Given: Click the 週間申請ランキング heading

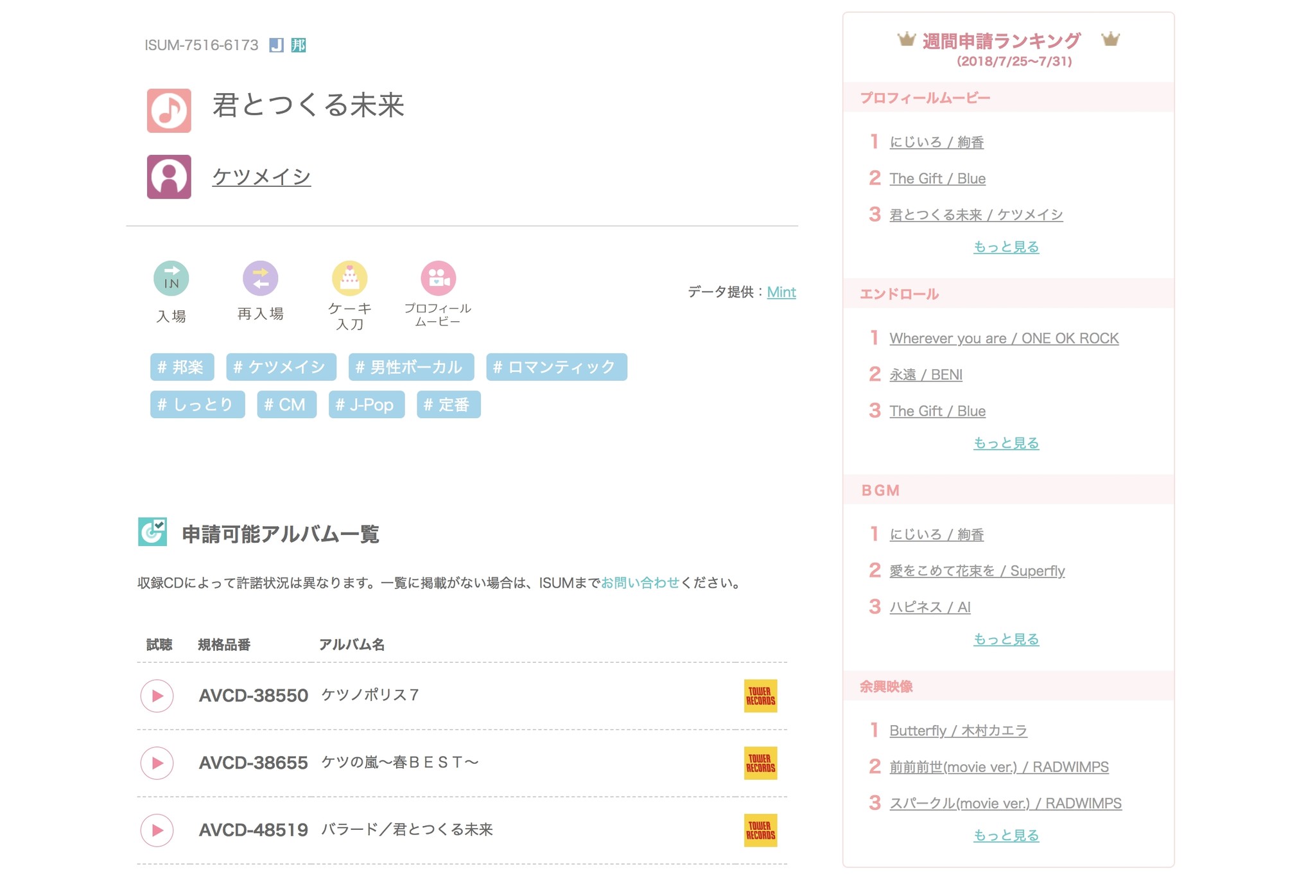Looking at the screenshot, I should (1001, 41).
